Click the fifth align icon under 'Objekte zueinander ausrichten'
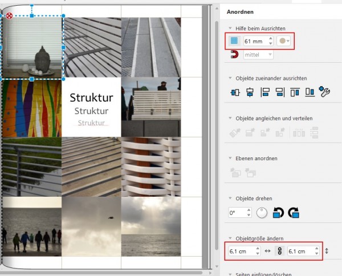Screen dimensions: 342x276 click(x=295, y=92)
